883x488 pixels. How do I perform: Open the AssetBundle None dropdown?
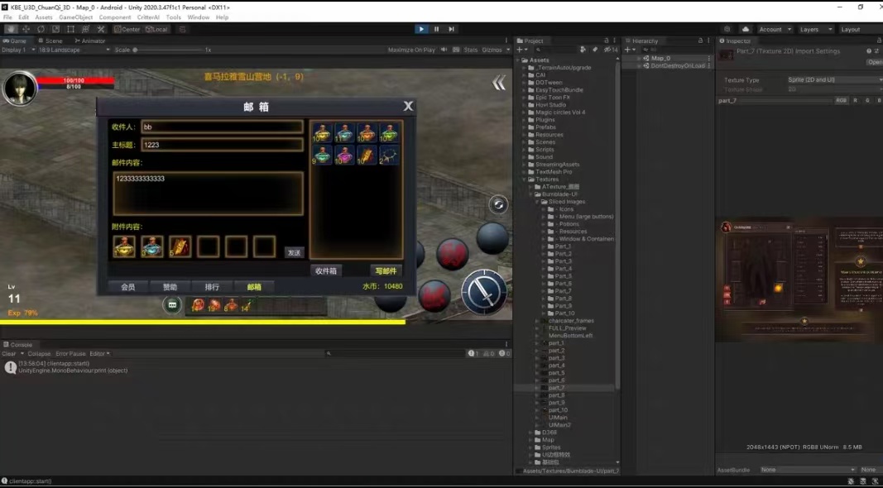pos(808,470)
